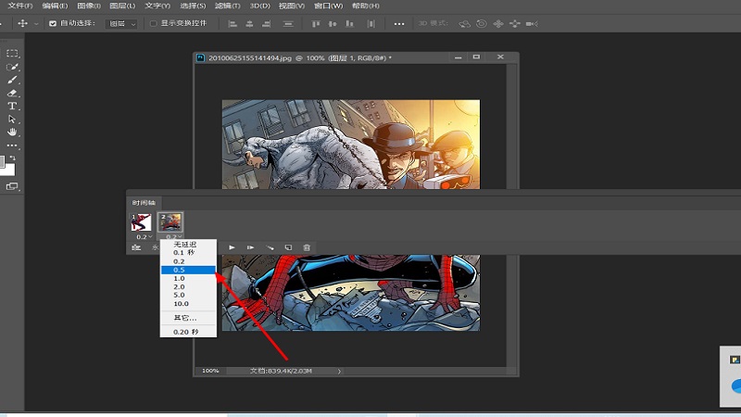Open the 窗口(W) menu
The image size is (741, 417).
coord(329,6)
